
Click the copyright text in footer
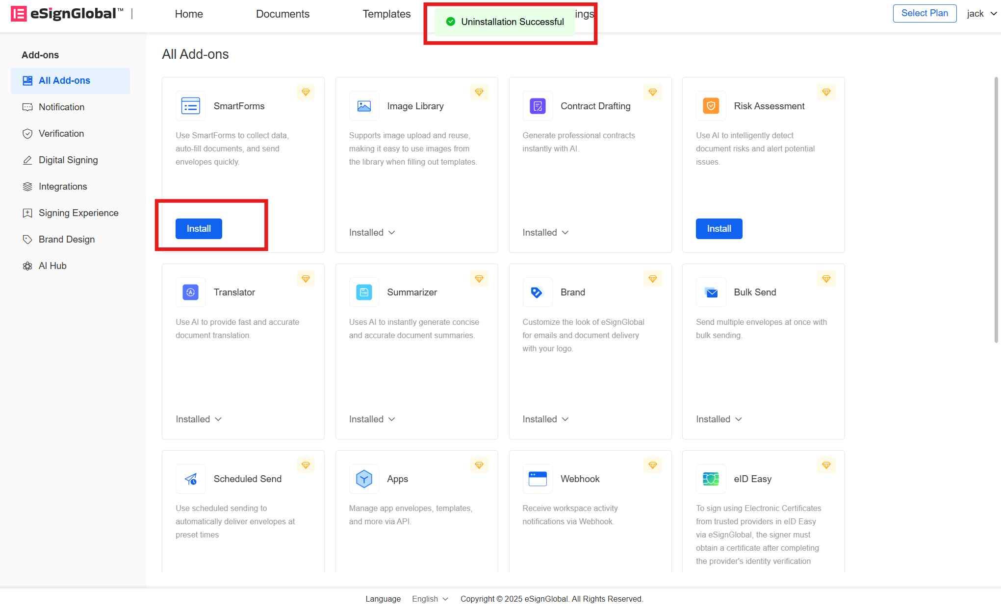pyautogui.click(x=551, y=599)
